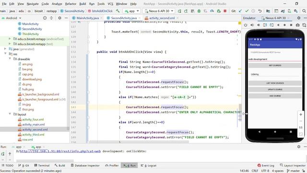The height and width of the screenshot is (173, 307).
Task: Rotate emulator left icon
Action: tap(265, 25)
